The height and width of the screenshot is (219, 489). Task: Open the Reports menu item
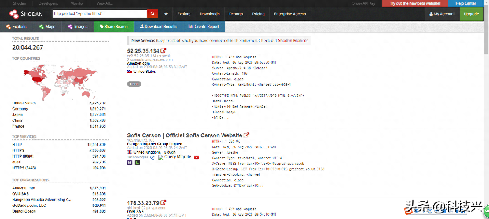click(236, 14)
